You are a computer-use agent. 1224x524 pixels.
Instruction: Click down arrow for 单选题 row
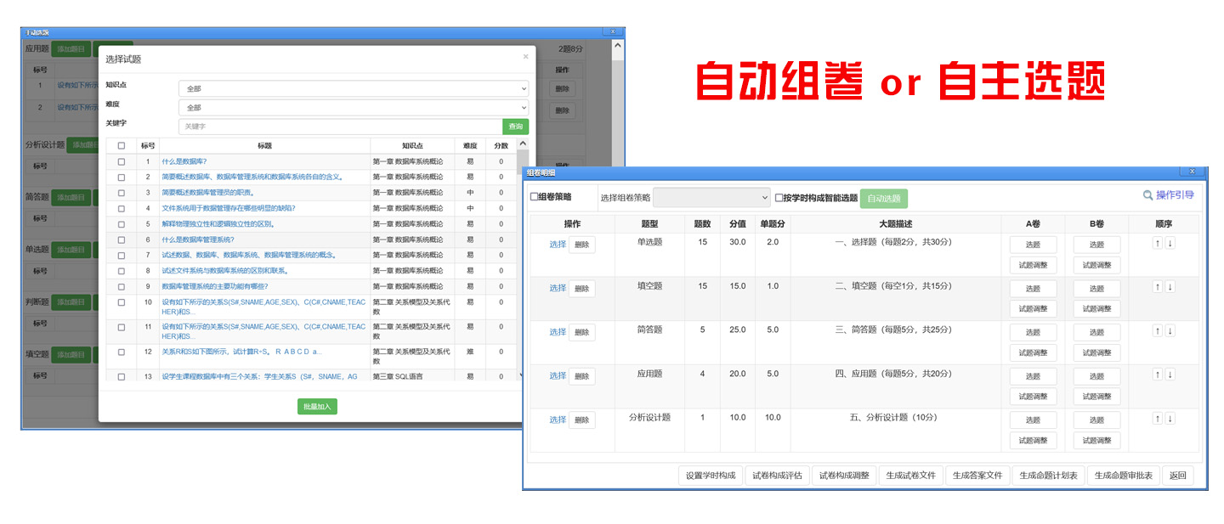pyautogui.click(x=1170, y=243)
